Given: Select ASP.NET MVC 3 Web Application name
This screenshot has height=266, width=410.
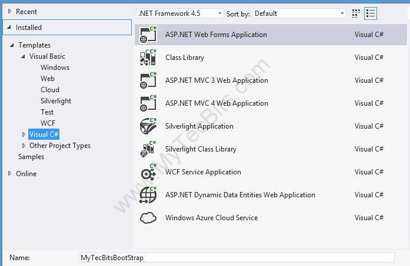Looking at the screenshot, I should tap(216, 80).
